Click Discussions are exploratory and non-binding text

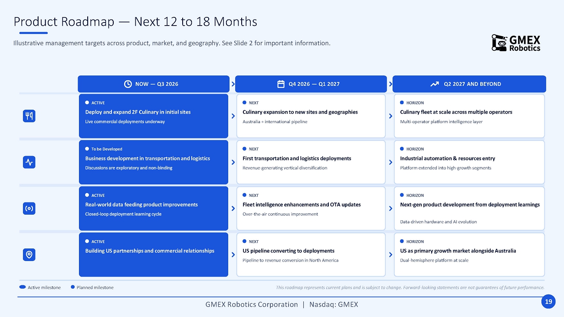(129, 168)
